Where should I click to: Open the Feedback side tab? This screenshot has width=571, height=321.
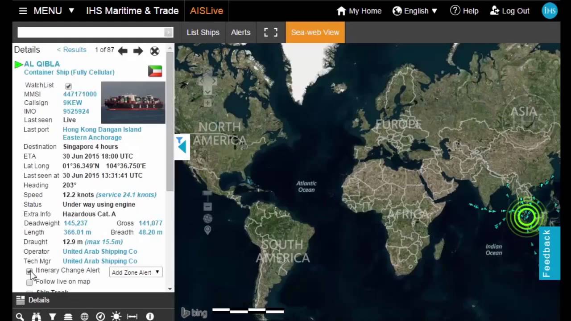(549, 253)
